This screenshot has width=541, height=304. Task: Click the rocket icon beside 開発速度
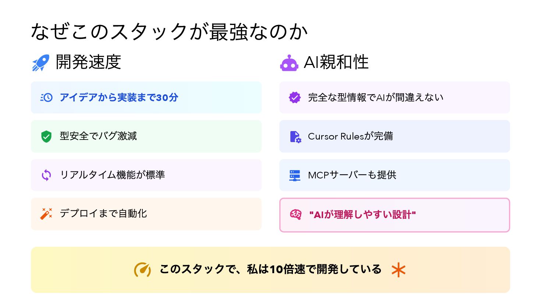(x=40, y=63)
